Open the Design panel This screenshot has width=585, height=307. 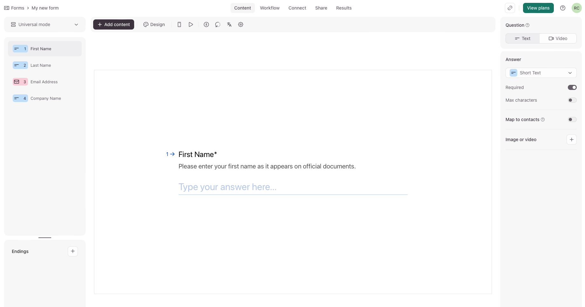tap(154, 24)
